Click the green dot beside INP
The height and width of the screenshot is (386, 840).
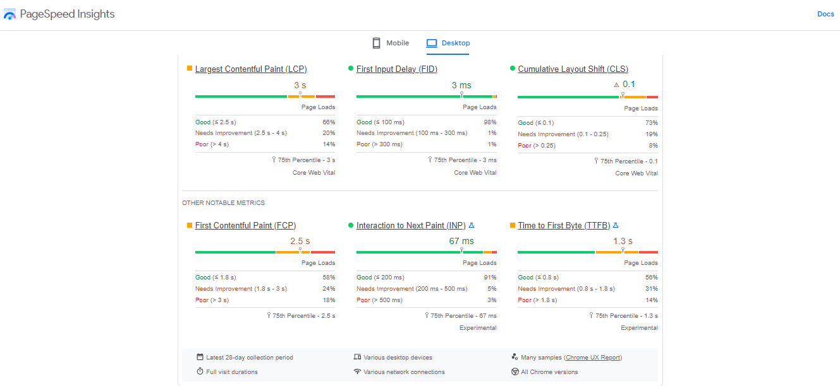tap(351, 225)
